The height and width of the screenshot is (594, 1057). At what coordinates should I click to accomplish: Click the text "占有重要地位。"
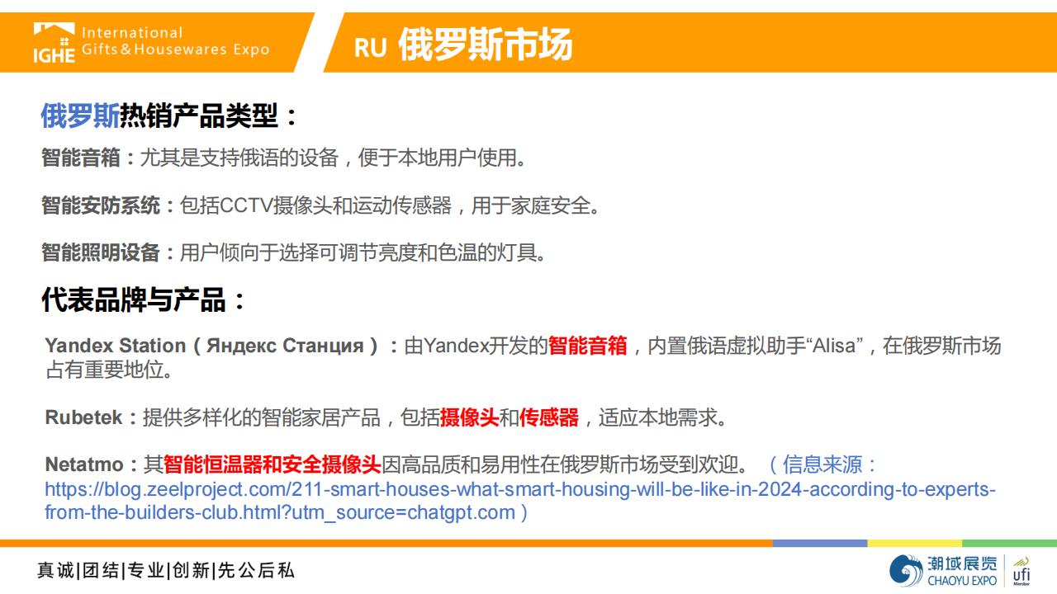(109, 370)
